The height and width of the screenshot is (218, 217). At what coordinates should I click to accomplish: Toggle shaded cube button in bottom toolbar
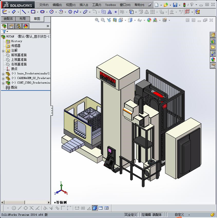click(x=95, y=208)
